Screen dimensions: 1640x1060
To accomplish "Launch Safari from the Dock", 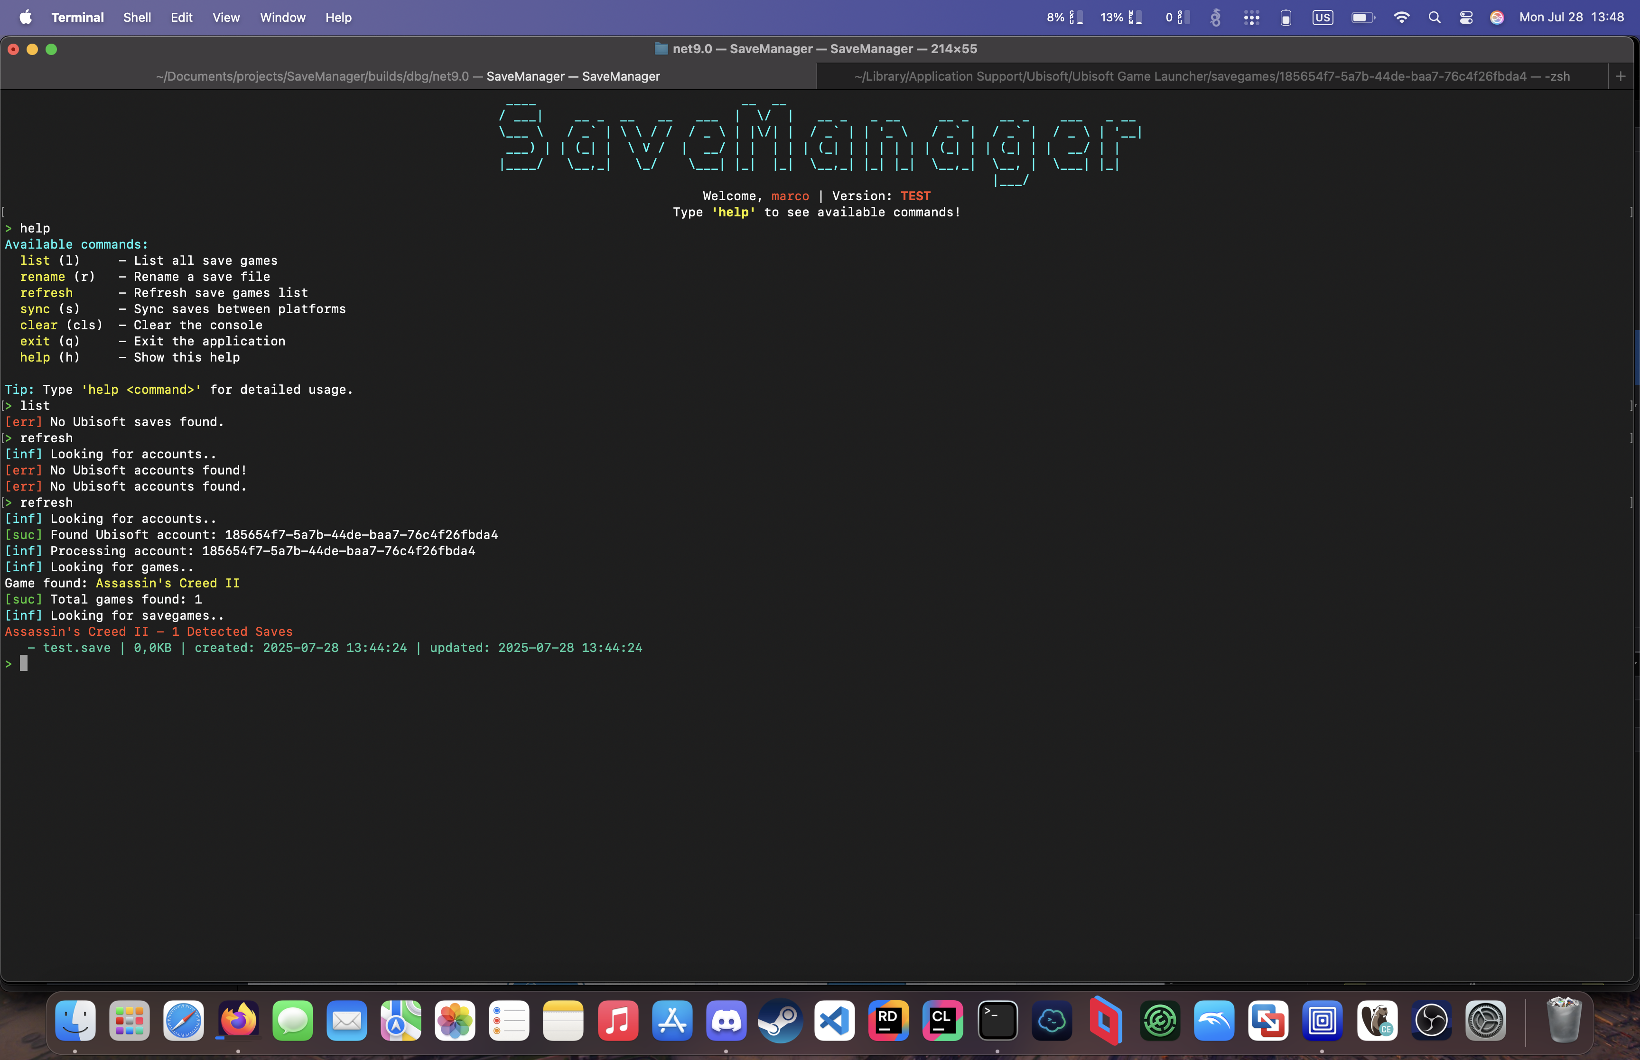I will click(184, 1020).
